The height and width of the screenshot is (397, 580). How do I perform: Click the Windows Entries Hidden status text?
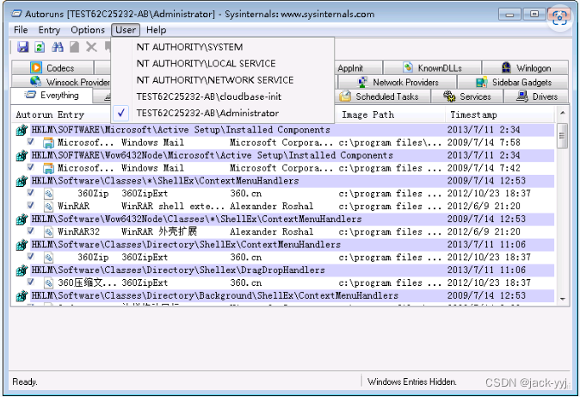click(411, 381)
